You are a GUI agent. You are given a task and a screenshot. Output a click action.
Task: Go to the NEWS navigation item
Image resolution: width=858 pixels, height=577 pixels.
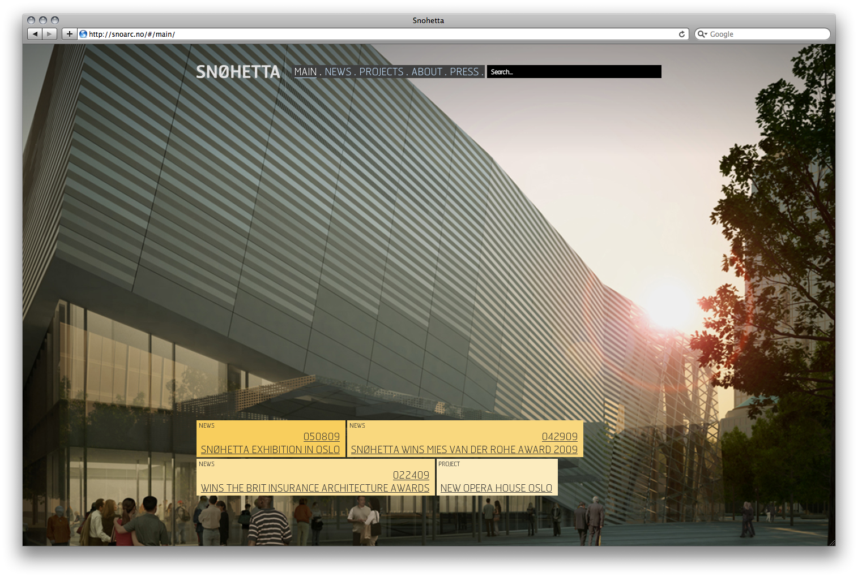tap(338, 72)
